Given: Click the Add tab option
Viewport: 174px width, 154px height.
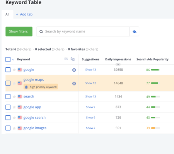Looking at the screenshot, I should click(x=24, y=14).
